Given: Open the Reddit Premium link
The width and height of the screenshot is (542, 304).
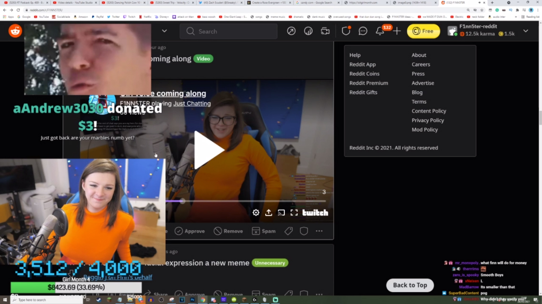Looking at the screenshot, I should [369, 83].
